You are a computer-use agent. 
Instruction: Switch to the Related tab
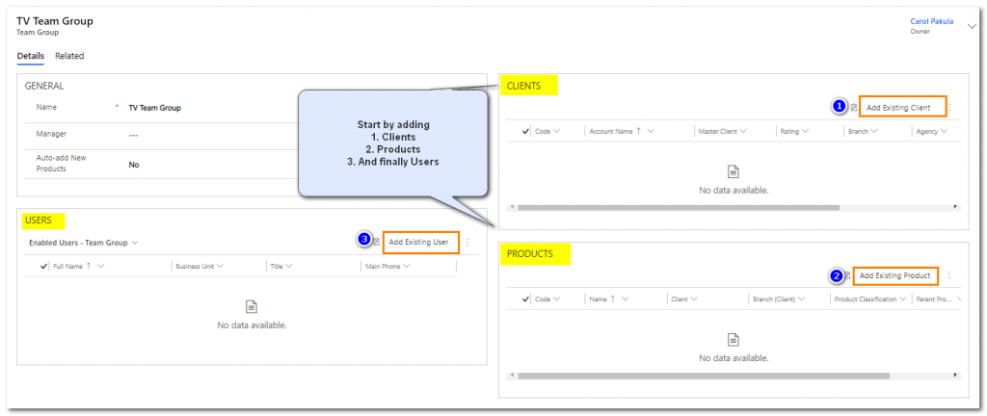[69, 56]
